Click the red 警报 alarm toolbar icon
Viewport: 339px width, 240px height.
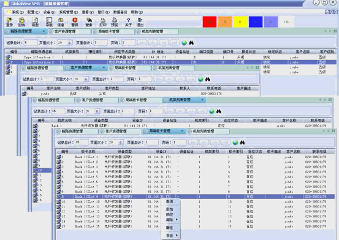[75, 22]
